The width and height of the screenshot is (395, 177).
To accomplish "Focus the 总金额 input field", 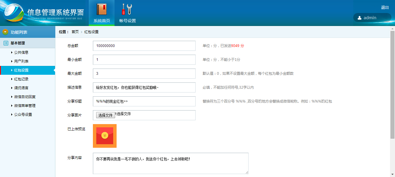I will pyautogui.click(x=144, y=46).
